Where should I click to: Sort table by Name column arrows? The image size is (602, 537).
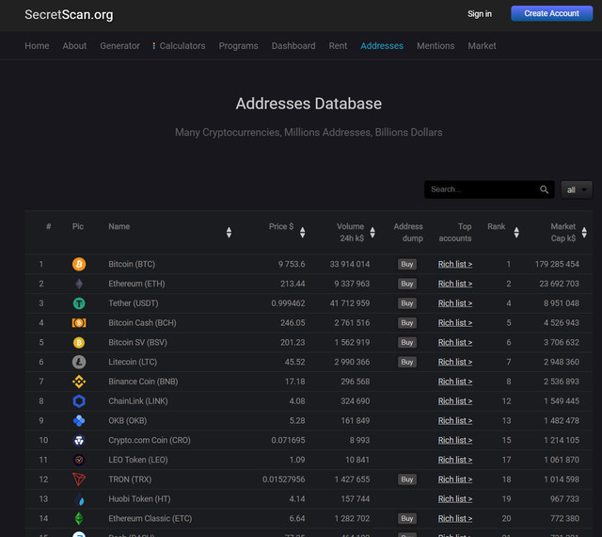(229, 233)
